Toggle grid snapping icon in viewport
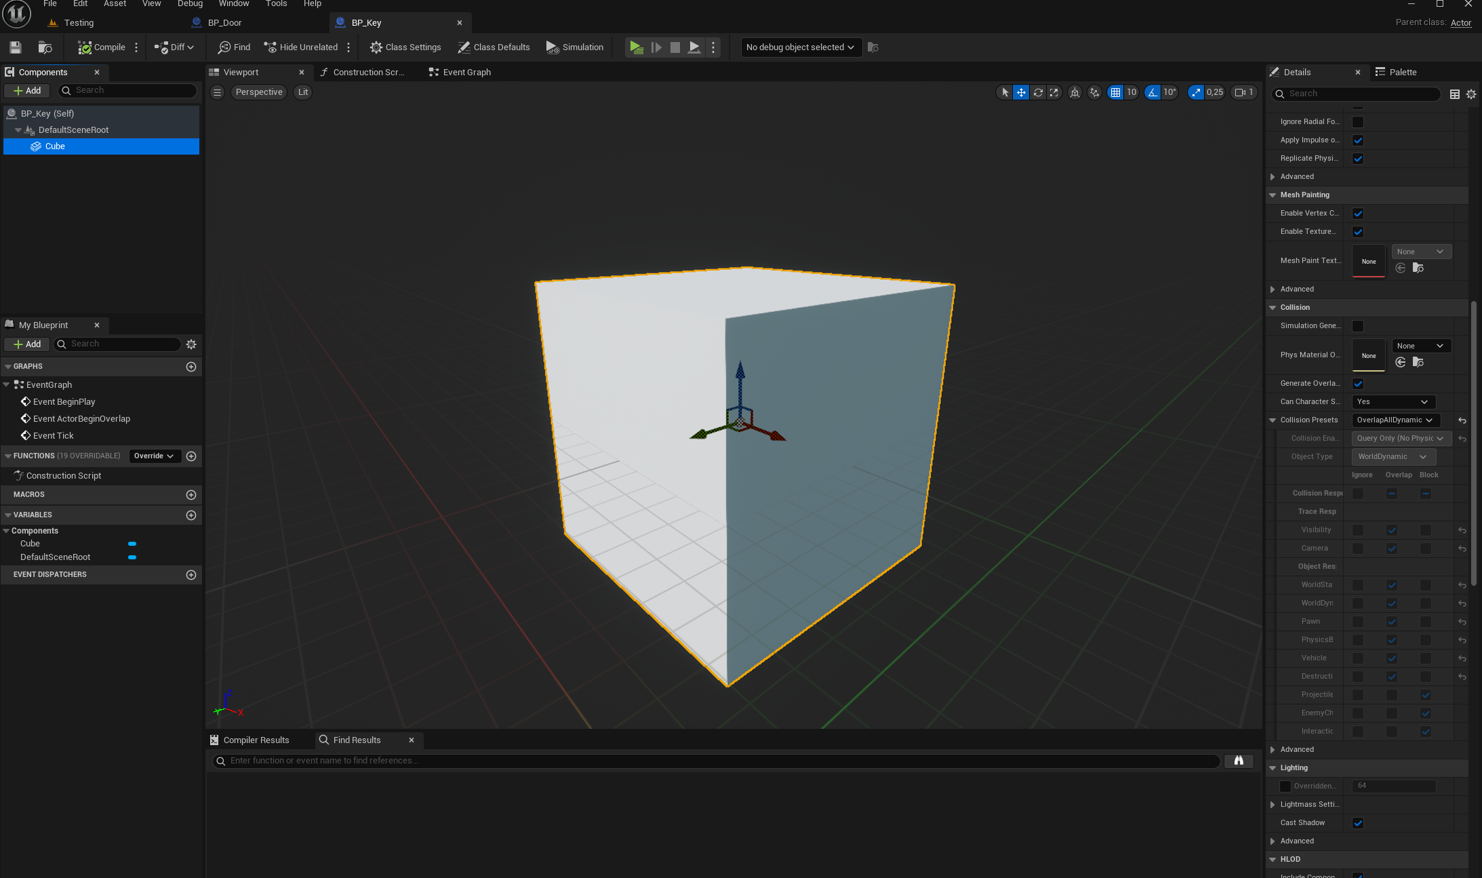Screen dimensions: 1482x878 click(1115, 92)
